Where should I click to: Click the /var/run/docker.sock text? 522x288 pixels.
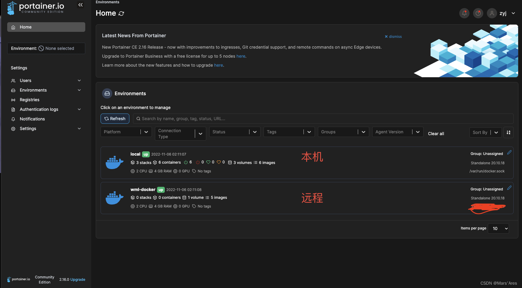tap(487, 171)
